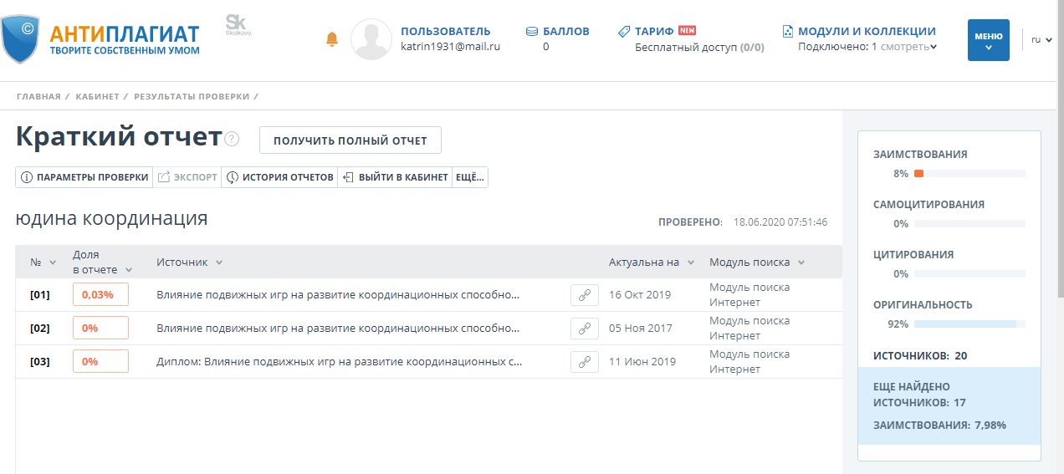Click Выйти в кабинет toolbar item
1064x474 pixels.
pyautogui.click(x=396, y=177)
